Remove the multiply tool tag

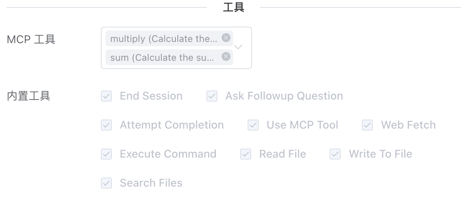coord(226,38)
